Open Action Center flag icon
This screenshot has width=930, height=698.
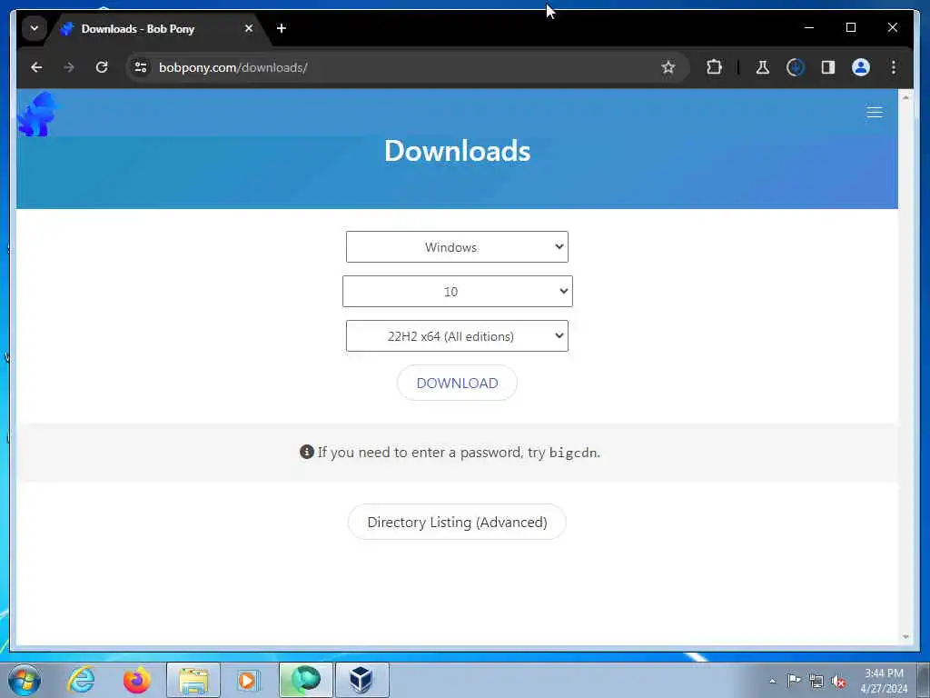794,680
